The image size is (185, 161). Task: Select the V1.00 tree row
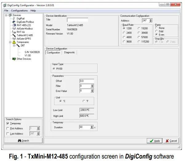click(x=28, y=55)
